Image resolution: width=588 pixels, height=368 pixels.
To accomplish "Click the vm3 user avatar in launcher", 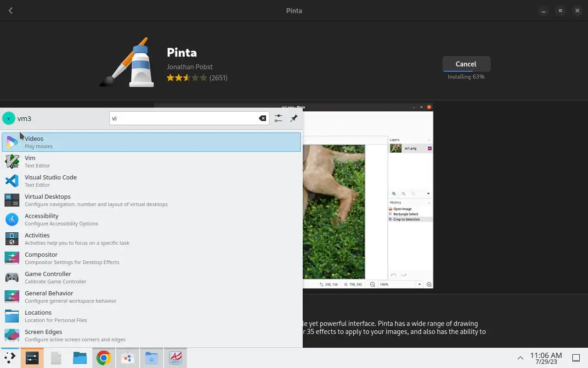I will pos(9,118).
